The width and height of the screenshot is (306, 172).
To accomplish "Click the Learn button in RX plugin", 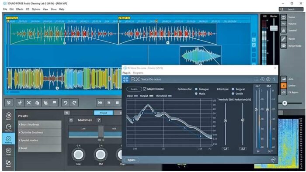I will point(134,89).
